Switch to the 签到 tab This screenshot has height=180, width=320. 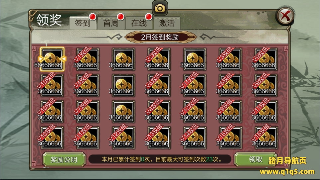[82, 23]
